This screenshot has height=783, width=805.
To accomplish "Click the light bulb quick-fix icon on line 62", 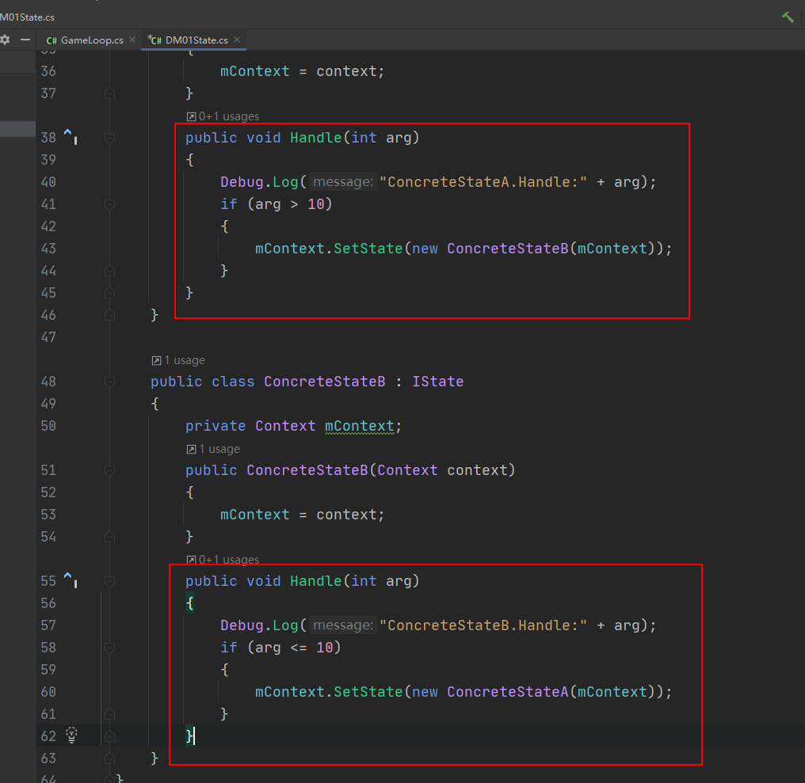I will 72,735.
